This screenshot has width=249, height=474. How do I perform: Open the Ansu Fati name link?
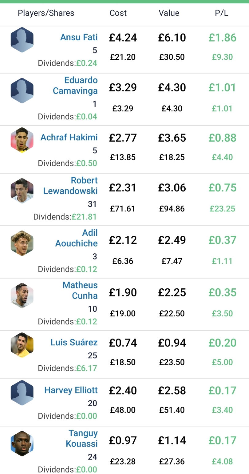coord(79,37)
